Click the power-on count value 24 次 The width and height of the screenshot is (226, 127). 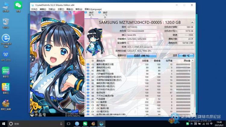tap(186, 39)
